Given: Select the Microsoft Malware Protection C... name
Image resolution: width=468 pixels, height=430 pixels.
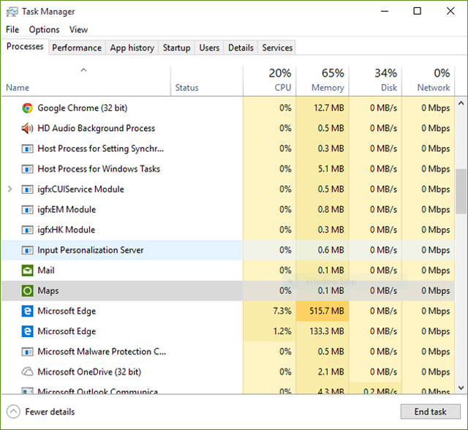Looking at the screenshot, I should (x=102, y=352).
